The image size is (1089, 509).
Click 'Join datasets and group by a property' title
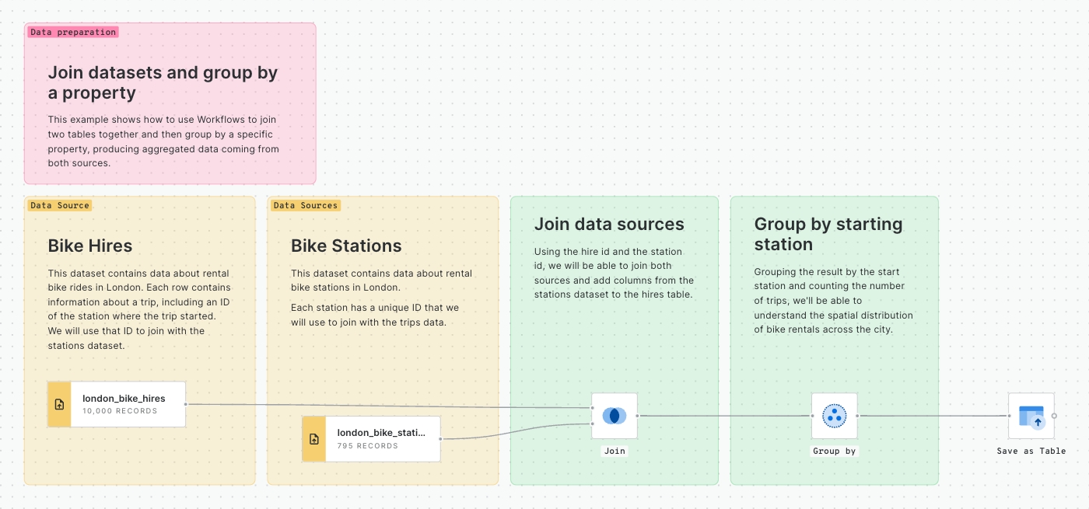[163, 83]
